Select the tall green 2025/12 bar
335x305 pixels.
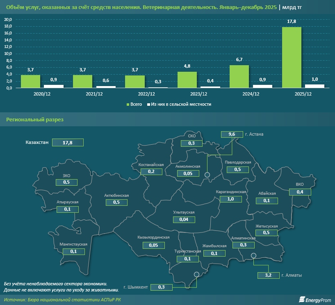click(292, 57)
